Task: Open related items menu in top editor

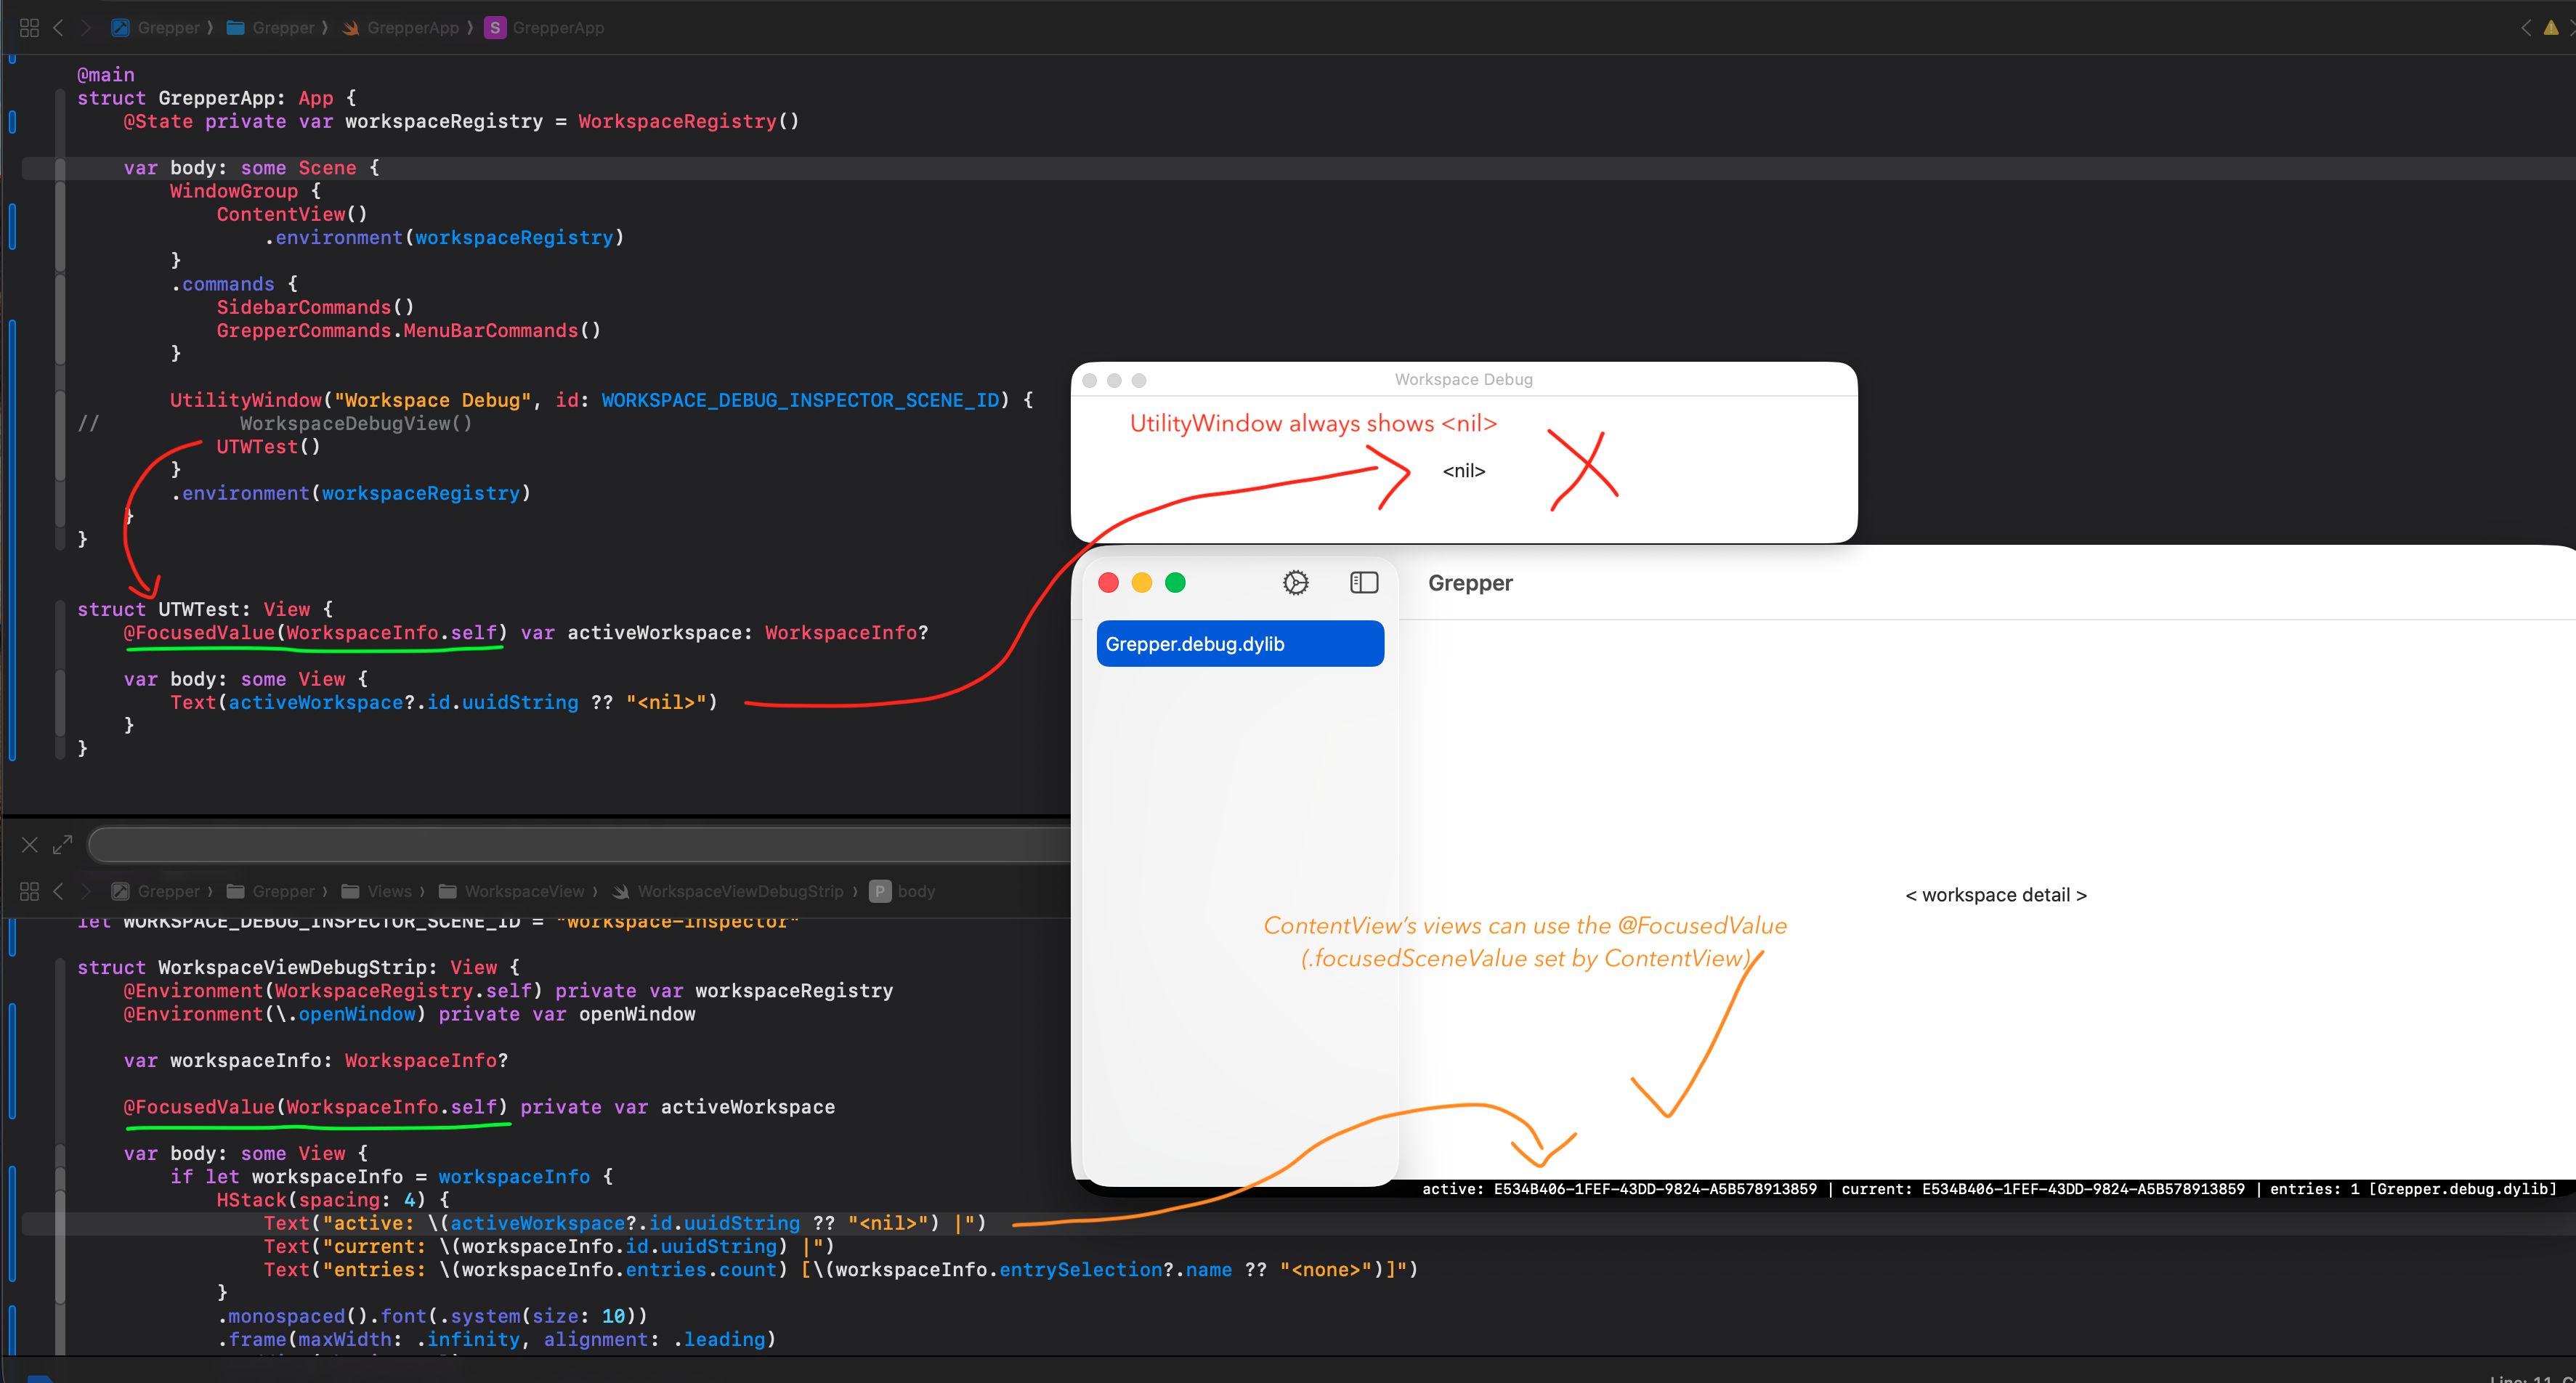Action: pos(29,28)
